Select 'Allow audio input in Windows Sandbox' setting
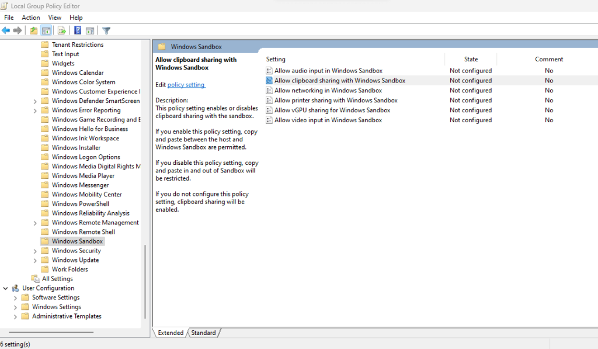The image size is (598, 349). point(328,71)
